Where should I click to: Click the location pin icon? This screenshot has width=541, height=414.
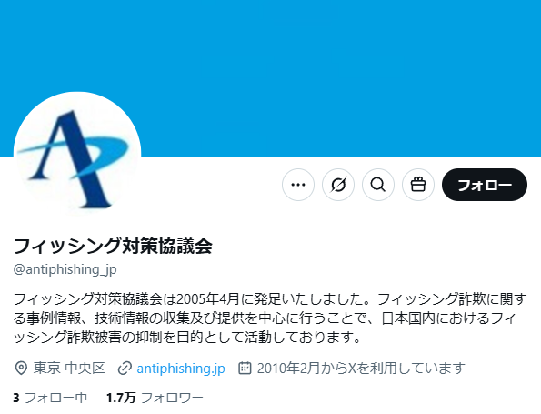[21, 369]
